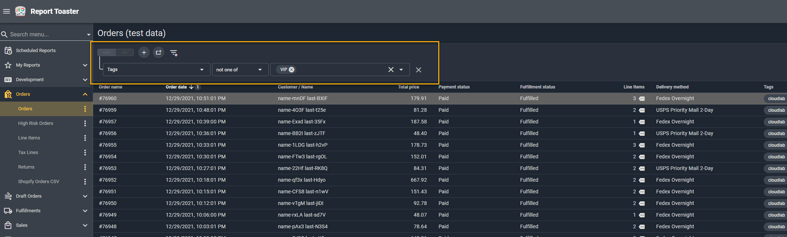The height and width of the screenshot is (237, 787).
Task: Open options menu for High Risk Orders
Action: [x=85, y=123]
